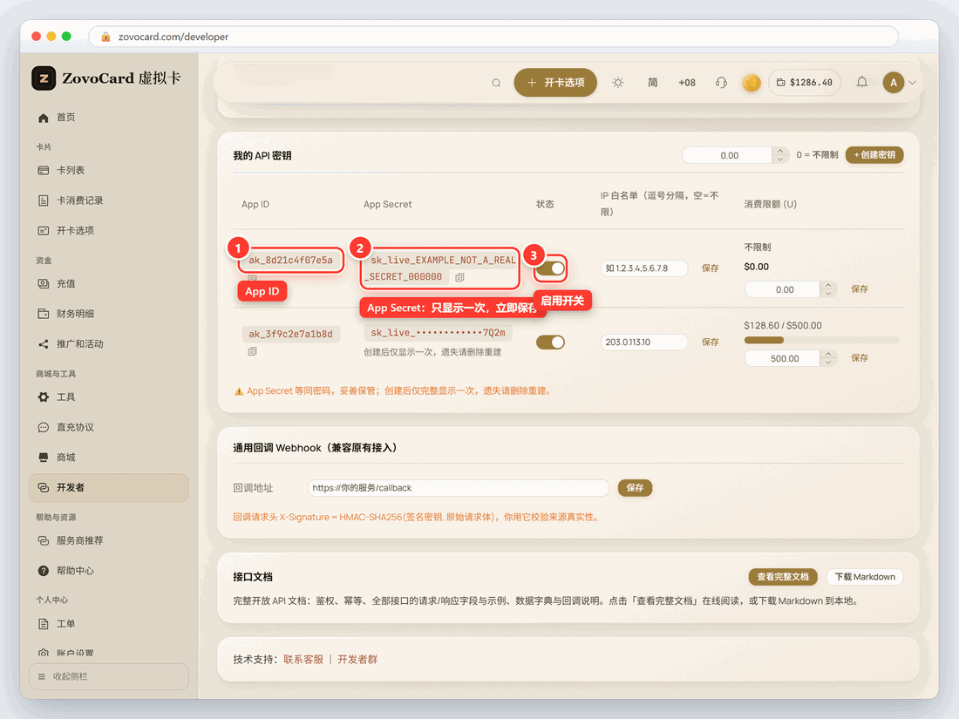Expand the account dropdown chevron
Viewport: 959px width, 719px height.
coord(912,83)
